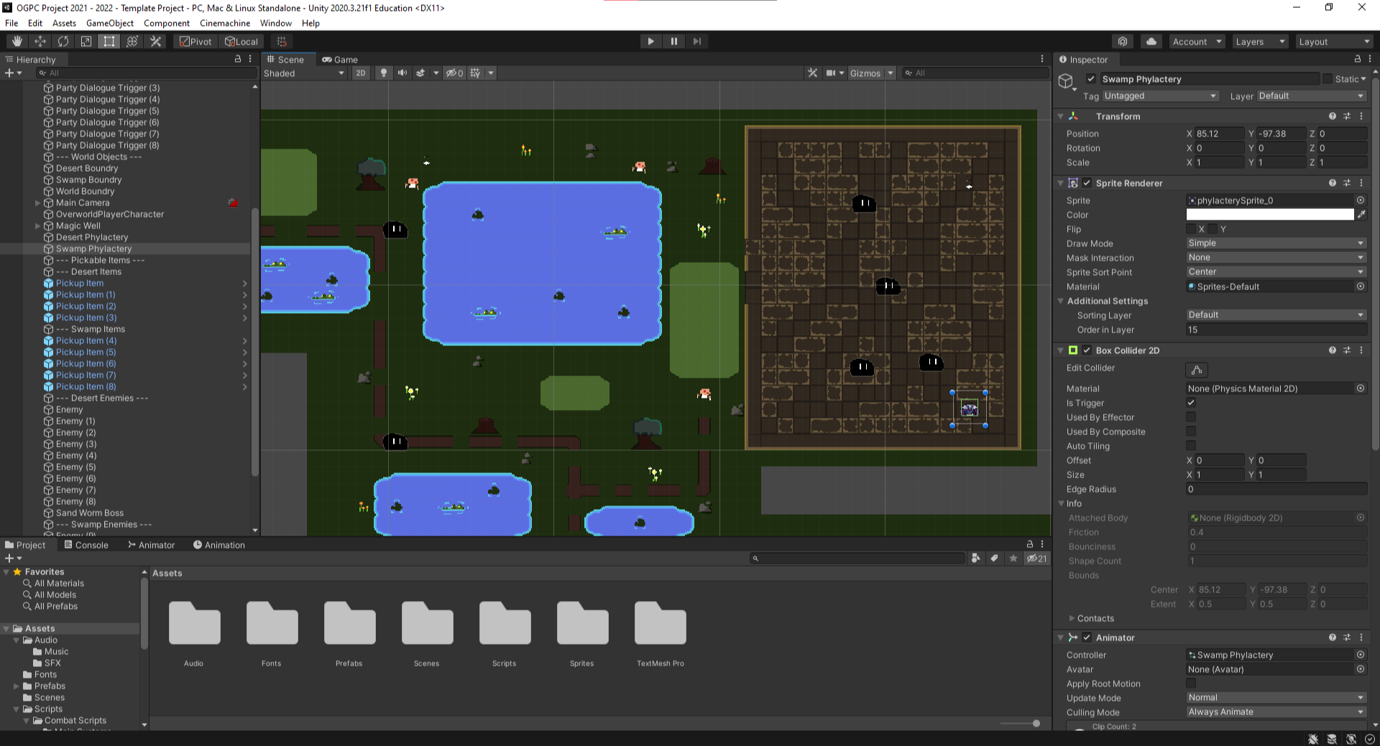Open the GameObject menu
Screen dimensions: 1380x746
coord(109,23)
